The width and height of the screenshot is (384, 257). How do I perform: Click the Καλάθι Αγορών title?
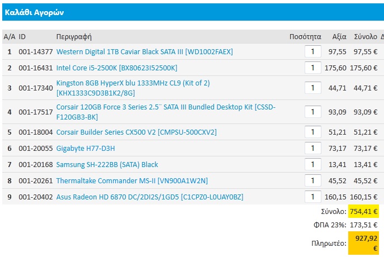tap(34, 12)
